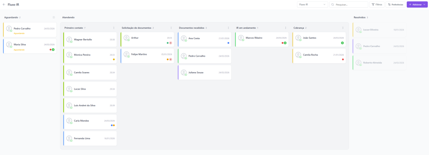Click the Fluxo IR page title
429x155 pixels.
pos(13,5)
